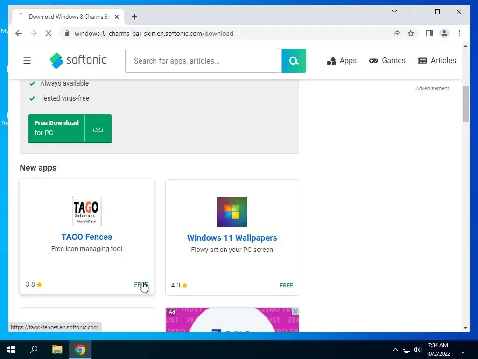Open volume control tray icon
The image size is (478, 359).
tap(417, 350)
